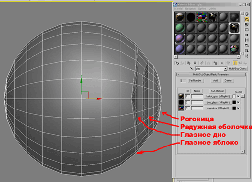Click the Put Material to Scene icon

(x=182, y=63)
